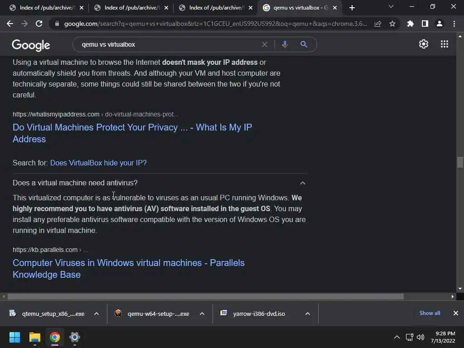The image size is (464, 348).
Task: Close the second Index of /pub/archive tab
Action: point(166,8)
